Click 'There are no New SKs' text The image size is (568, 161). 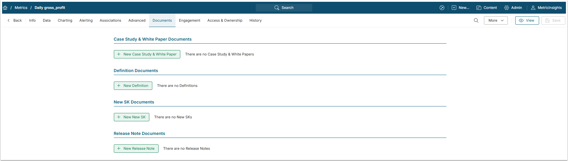tap(173, 117)
